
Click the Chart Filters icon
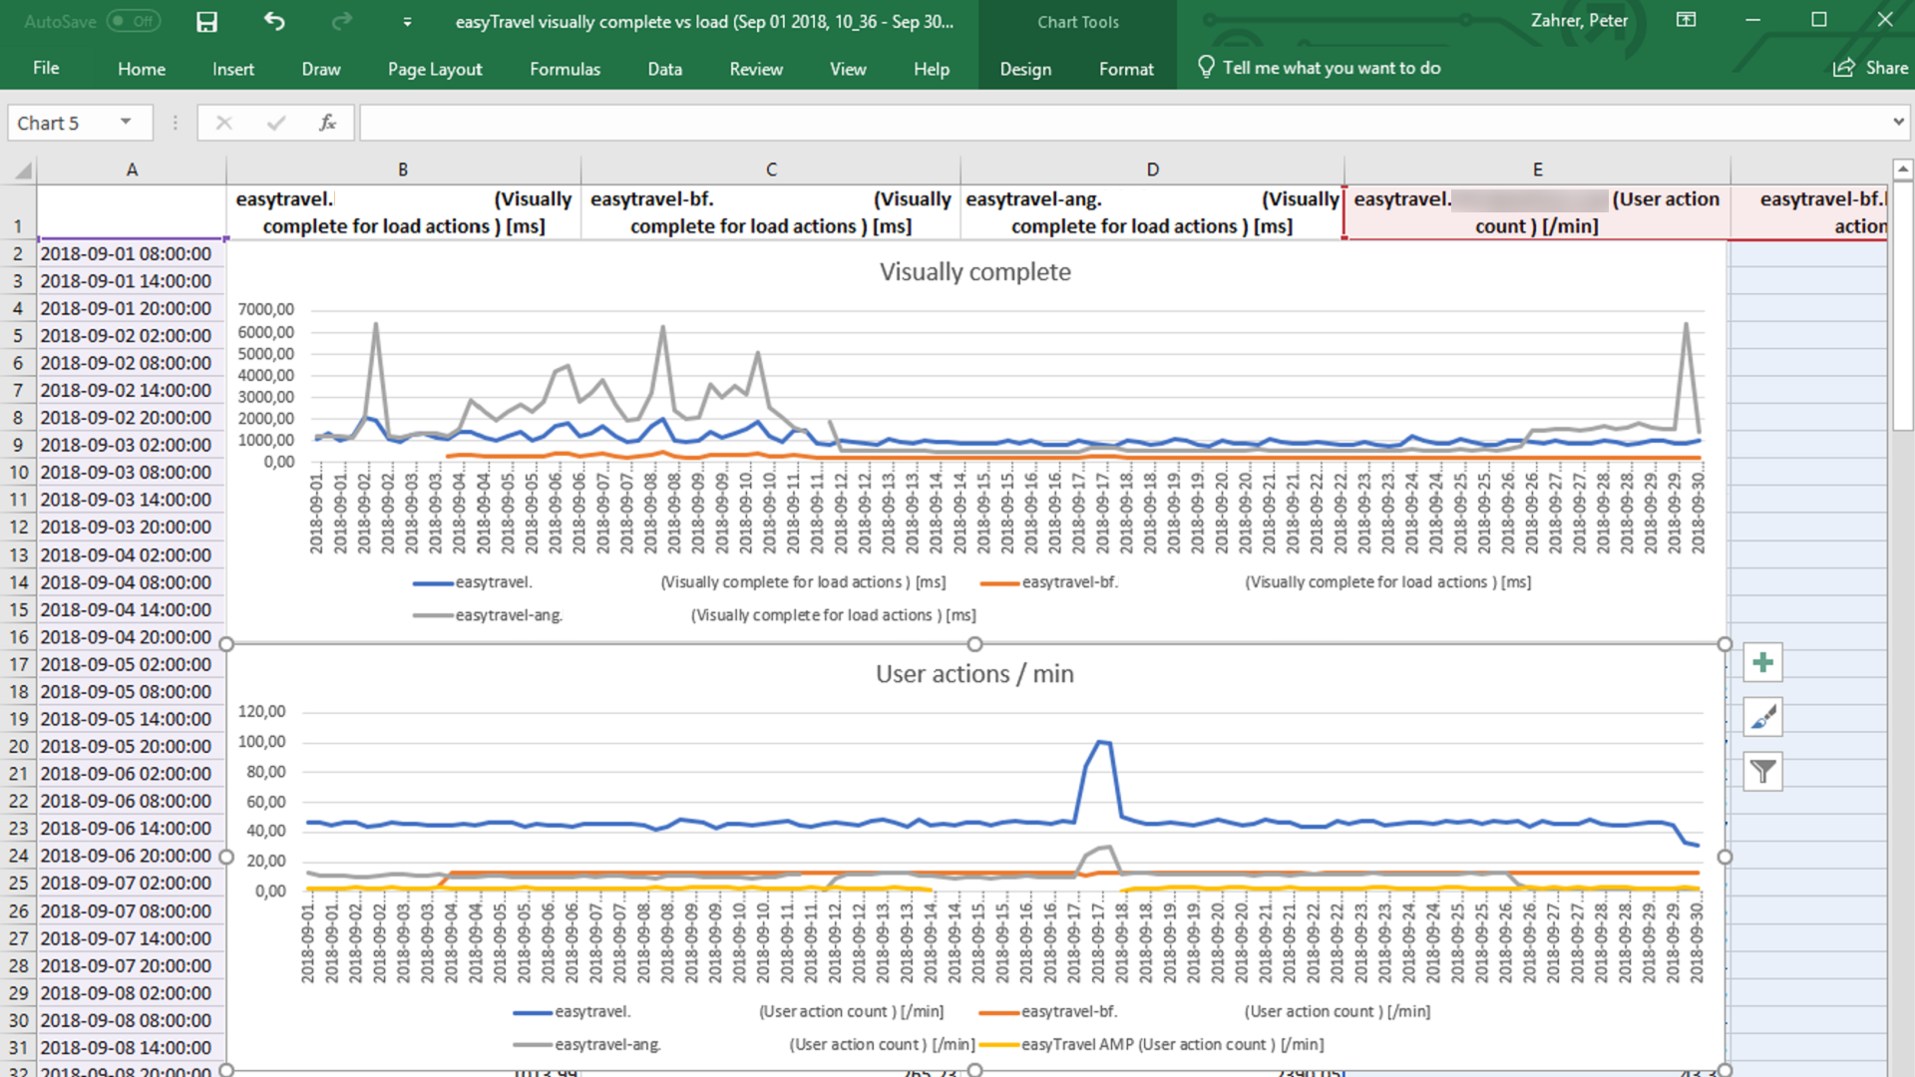pyautogui.click(x=1762, y=771)
